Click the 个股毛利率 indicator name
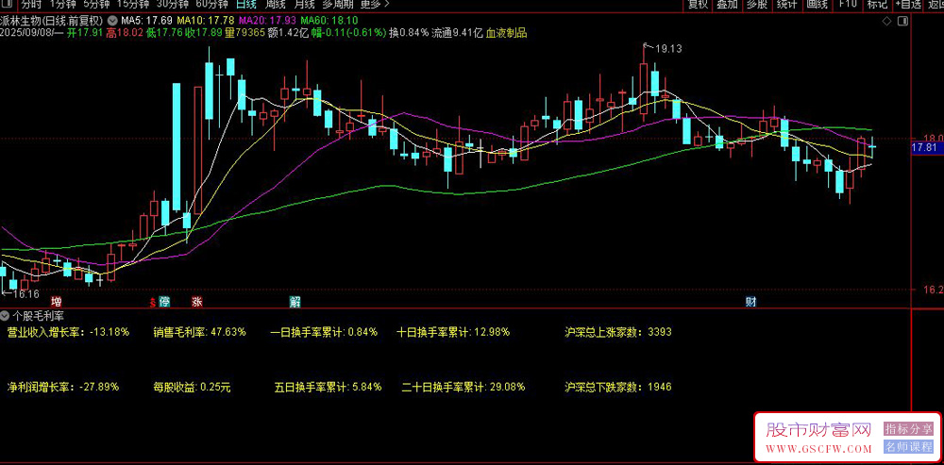The height and width of the screenshot is (465, 944). point(39,315)
